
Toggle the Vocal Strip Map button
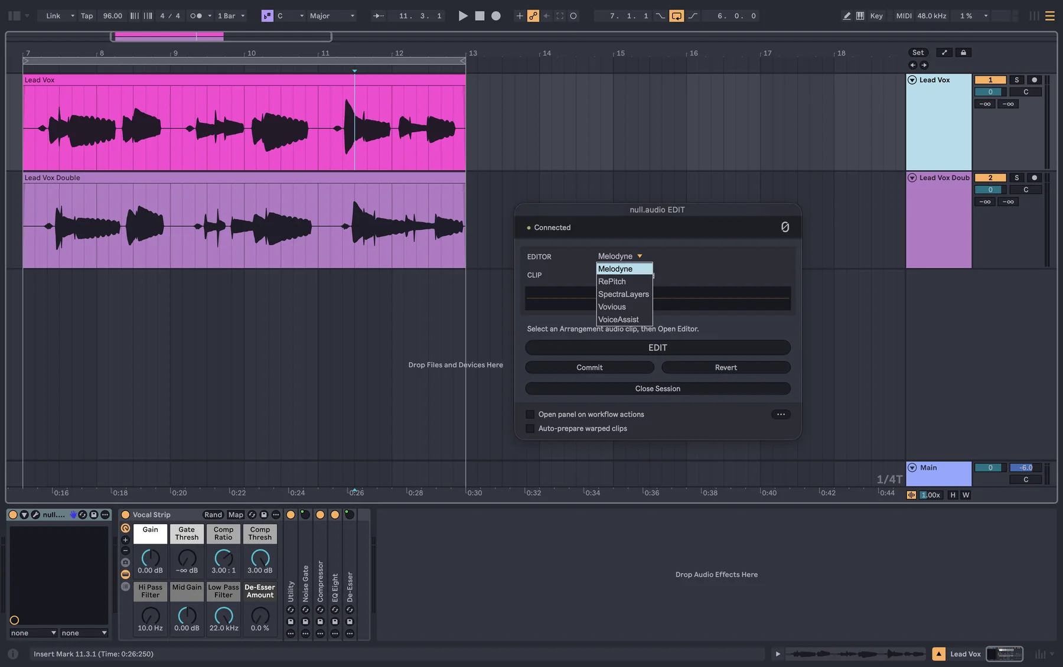click(236, 515)
